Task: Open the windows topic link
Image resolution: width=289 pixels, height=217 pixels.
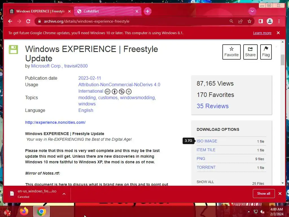Action: coord(87,104)
